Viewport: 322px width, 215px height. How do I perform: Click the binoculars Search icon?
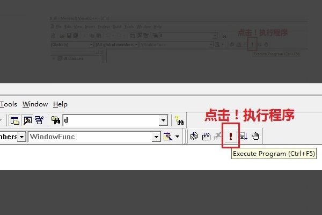click(179, 120)
